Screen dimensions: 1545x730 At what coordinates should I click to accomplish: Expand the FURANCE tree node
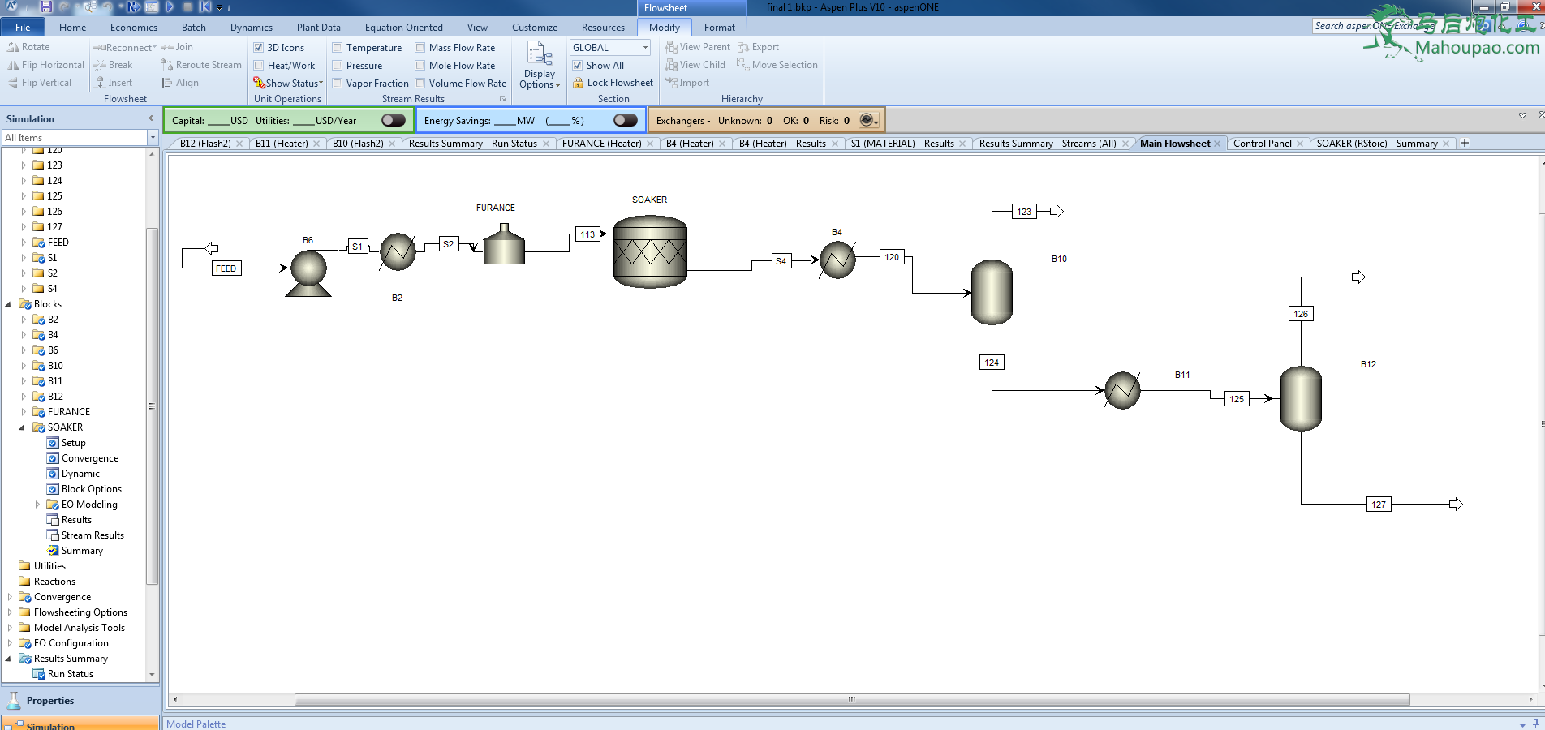pyautogui.click(x=24, y=412)
